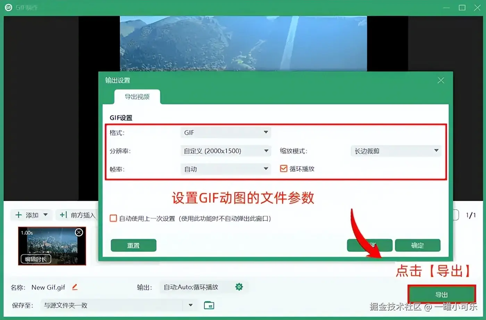Viewport: 486px width, 320px height.
Task: Close the main GIF maker window
Action: [477, 8]
